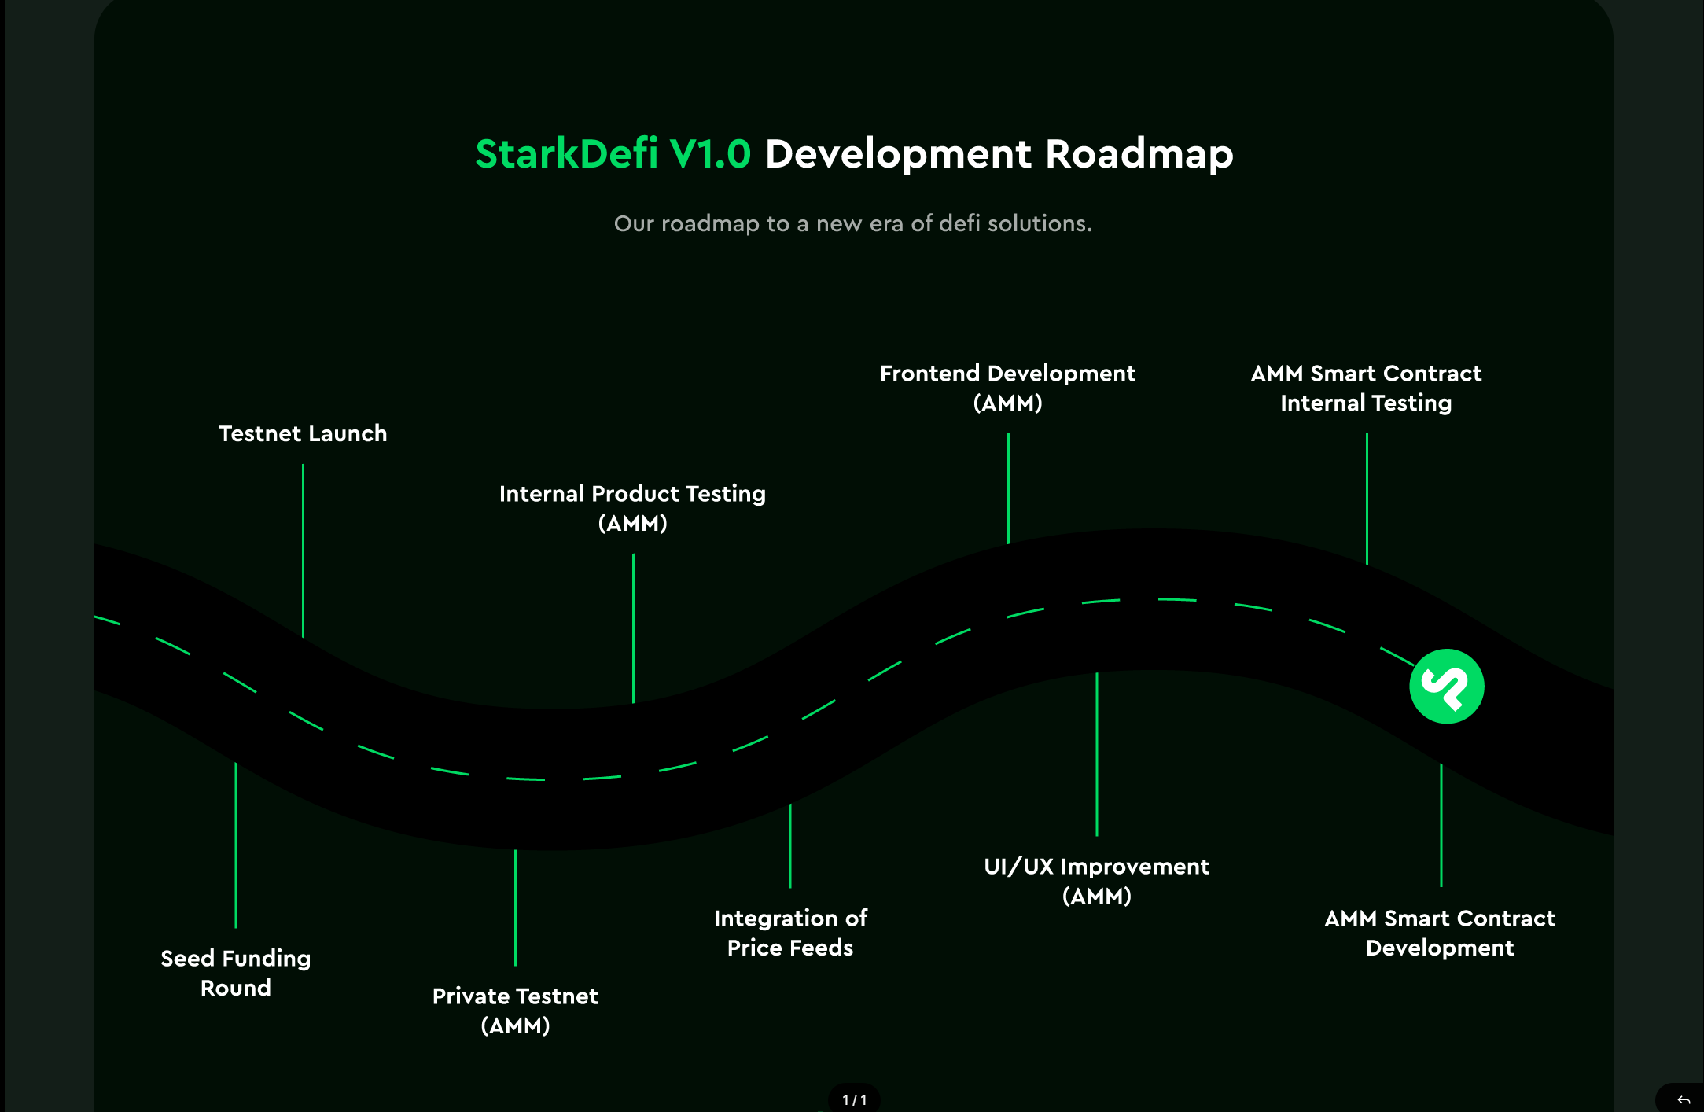Click the UI/UX Improvement (AMM) label
Screen dimensions: 1704x1112
point(1097,881)
